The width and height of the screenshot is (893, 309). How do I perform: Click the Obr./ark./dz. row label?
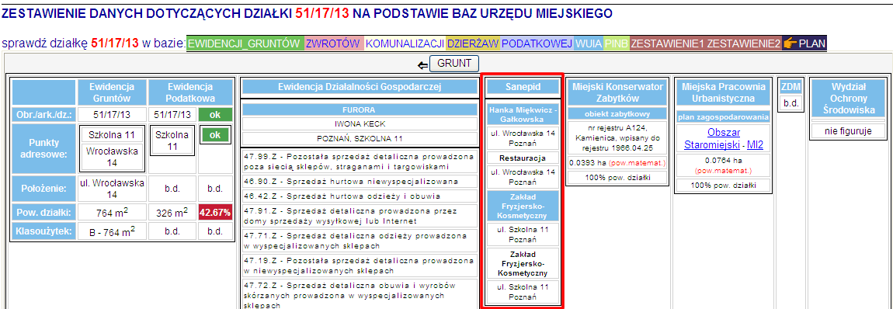[x=43, y=114]
